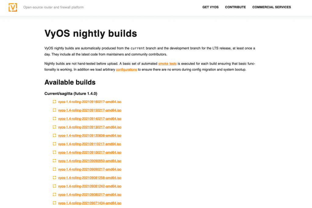Click bullet icon beside the 202109160217 build
Image resolution: width=312 pixels, height=208 pixels.
click(54, 102)
